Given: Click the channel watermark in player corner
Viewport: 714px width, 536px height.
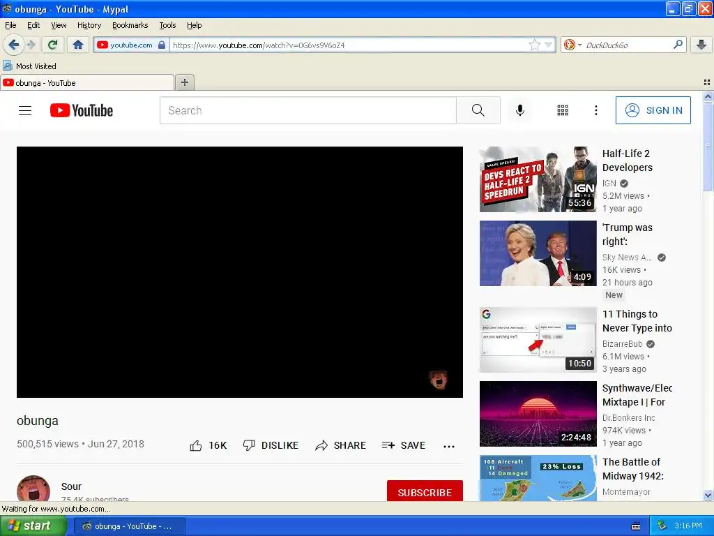Looking at the screenshot, I should click(x=439, y=379).
